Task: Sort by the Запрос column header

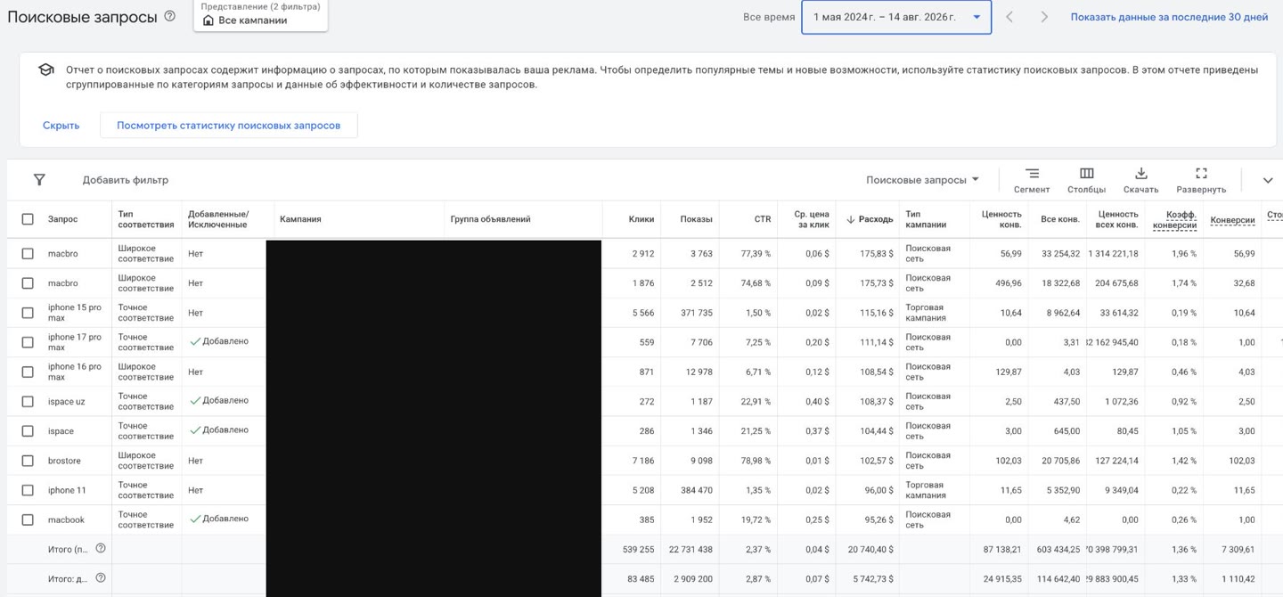Action: coord(62,219)
